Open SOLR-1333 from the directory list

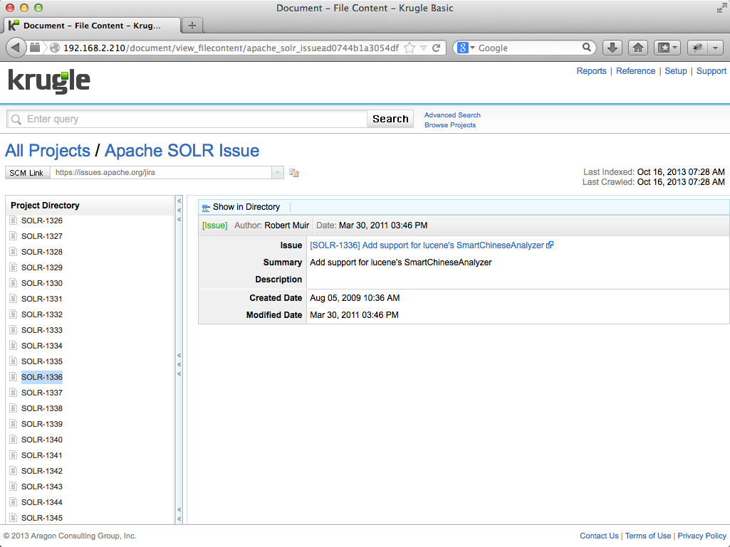tap(42, 330)
